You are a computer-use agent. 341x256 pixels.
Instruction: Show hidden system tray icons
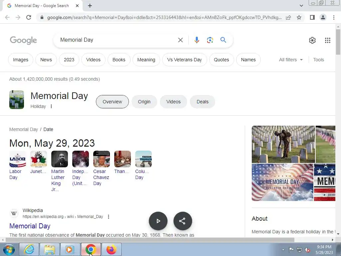tap(283, 250)
